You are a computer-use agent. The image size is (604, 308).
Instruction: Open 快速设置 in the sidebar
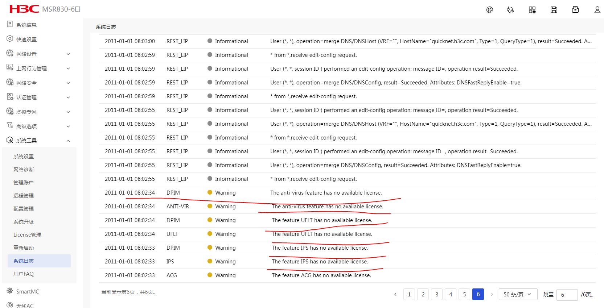point(26,39)
